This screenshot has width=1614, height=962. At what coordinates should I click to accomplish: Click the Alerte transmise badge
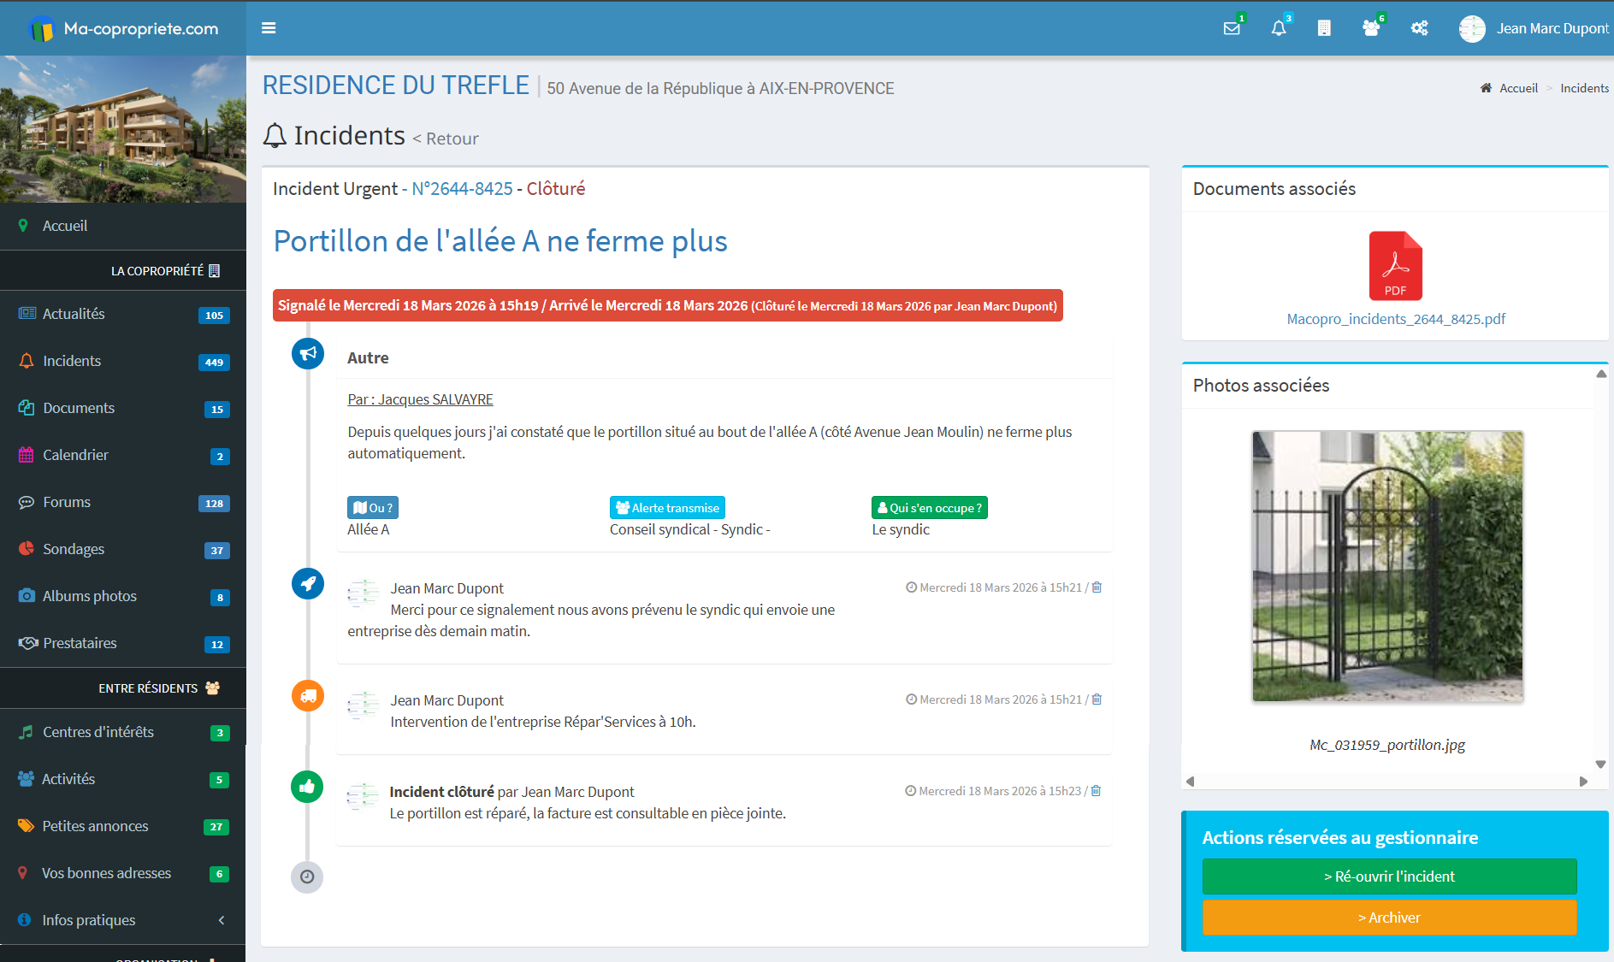coord(667,508)
